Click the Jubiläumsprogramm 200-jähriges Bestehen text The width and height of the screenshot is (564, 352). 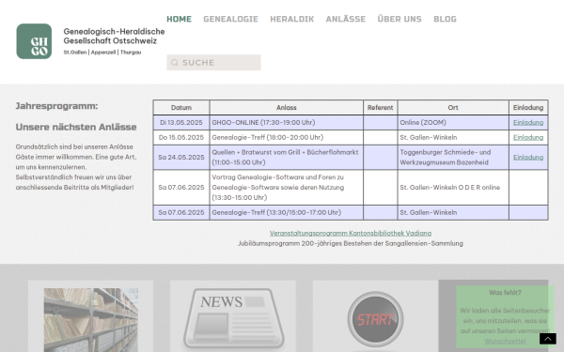pyautogui.click(x=351, y=243)
